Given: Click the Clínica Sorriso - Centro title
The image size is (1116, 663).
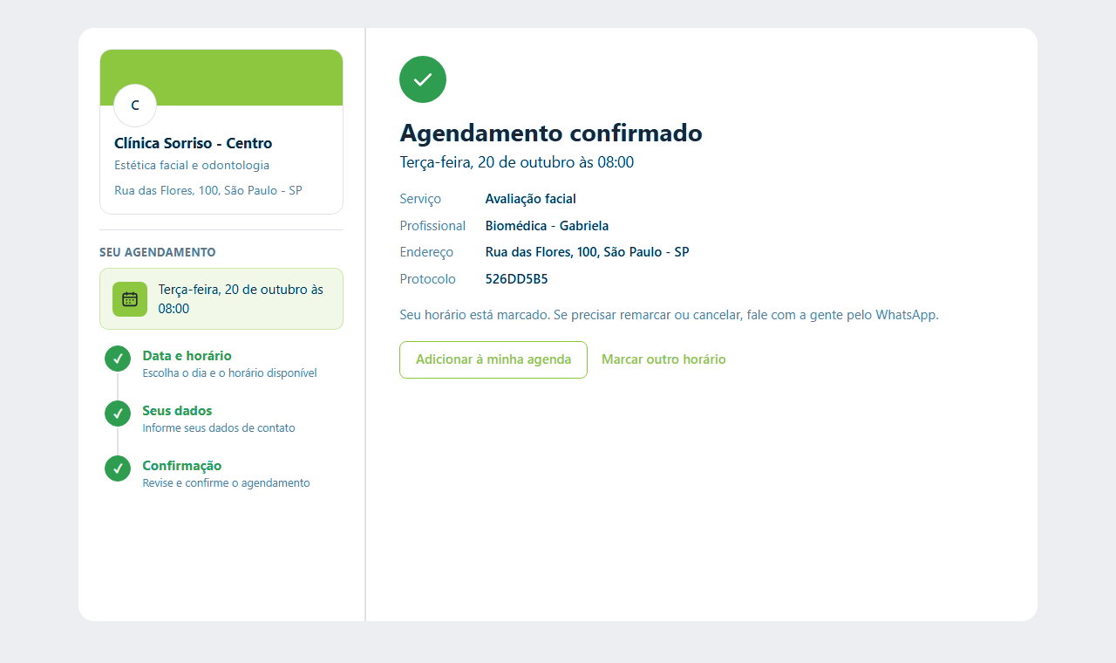Looking at the screenshot, I should pyautogui.click(x=194, y=143).
